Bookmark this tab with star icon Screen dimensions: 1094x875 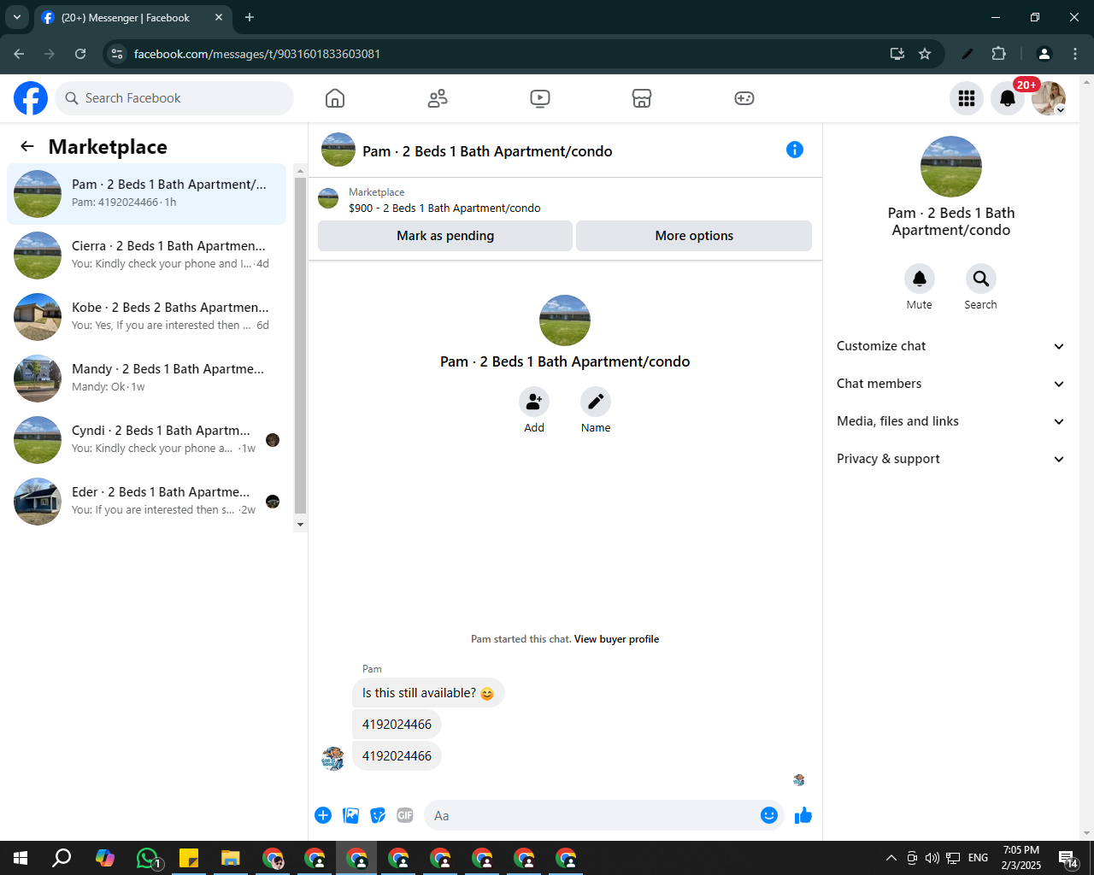[925, 54]
